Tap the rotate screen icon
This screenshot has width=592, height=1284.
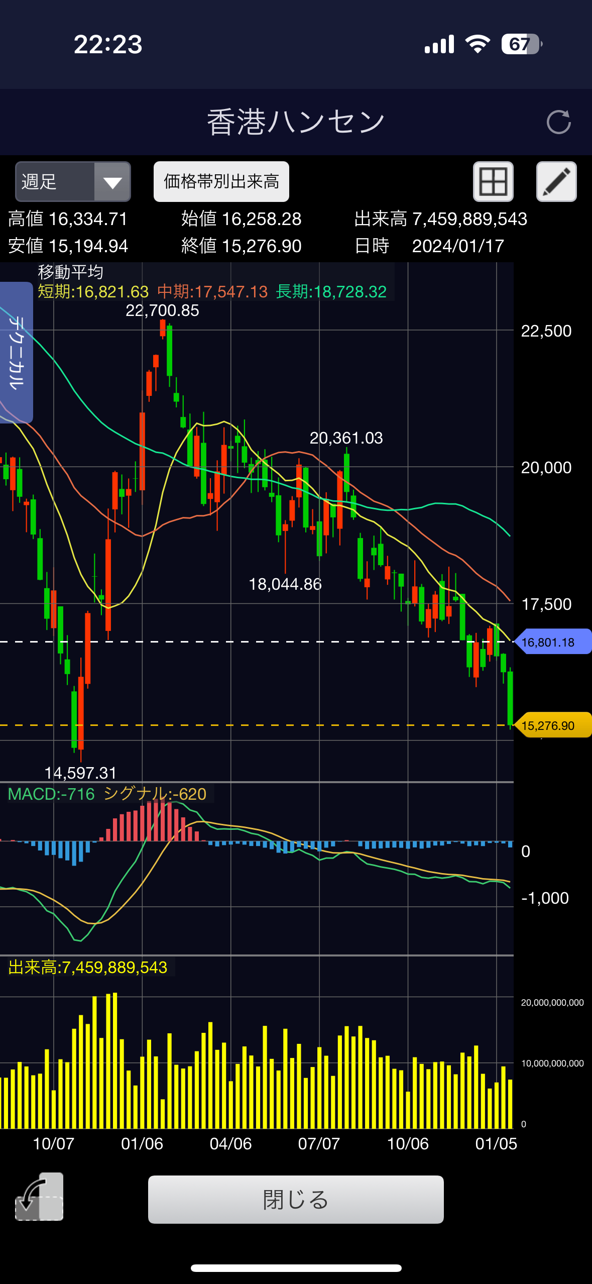click(39, 1197)
